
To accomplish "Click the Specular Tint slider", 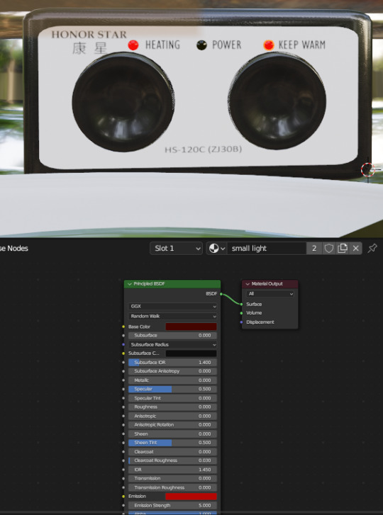I will click(172, 398).
